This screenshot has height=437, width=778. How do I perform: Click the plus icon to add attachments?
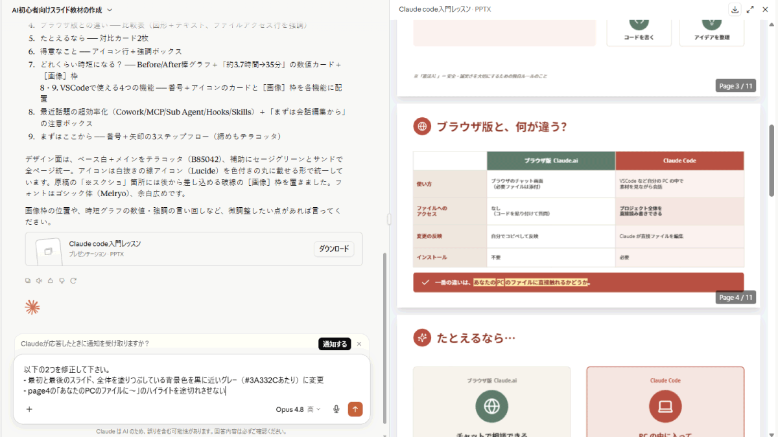coord(29,409)
